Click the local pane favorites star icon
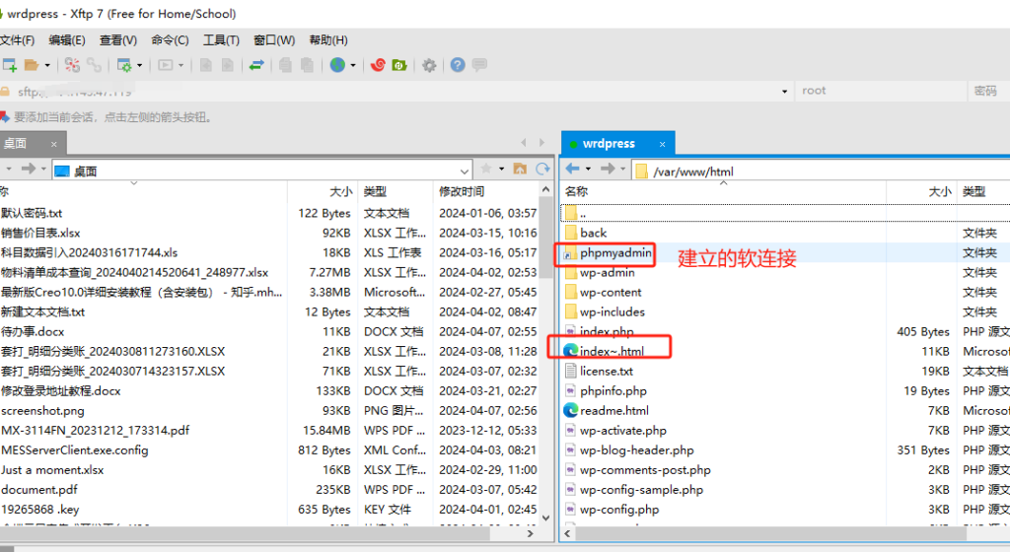The height and width of the screenshot is (552, 1010). [x=486, y=169]
